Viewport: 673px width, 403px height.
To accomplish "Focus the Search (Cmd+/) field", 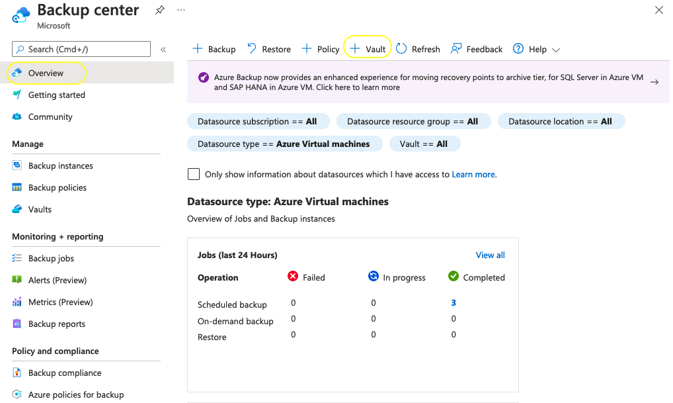I will pyautogui.click(x=81, y=49).
